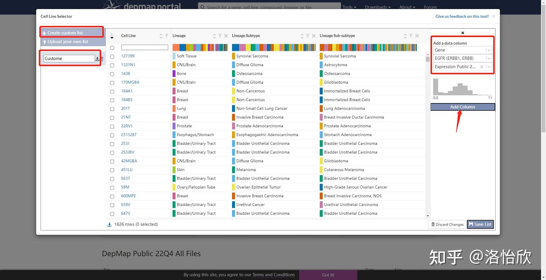Remove the Lineage column
This screenshot has width=546, height=280.
coord(226,36)
